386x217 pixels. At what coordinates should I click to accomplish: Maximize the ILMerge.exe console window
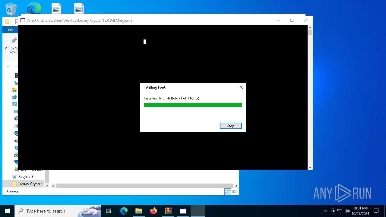point(292,20)
